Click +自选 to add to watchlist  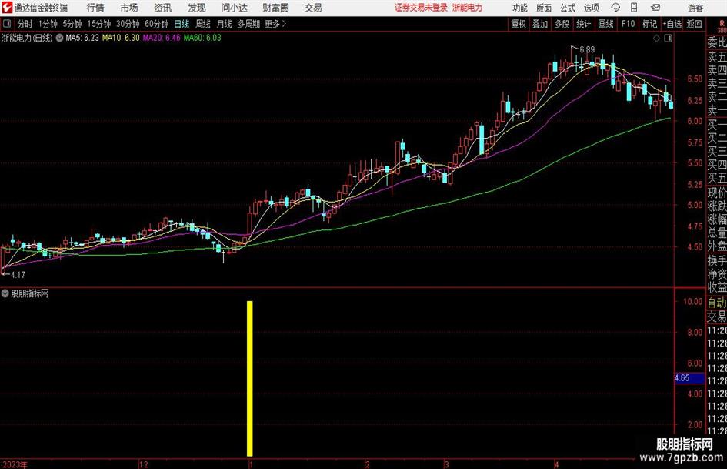click(672, 24)
